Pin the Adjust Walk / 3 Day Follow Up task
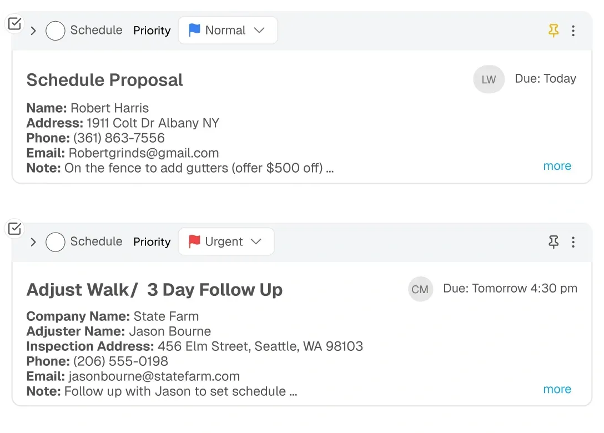This screenshot has width=604, height=433. point(553,242)
